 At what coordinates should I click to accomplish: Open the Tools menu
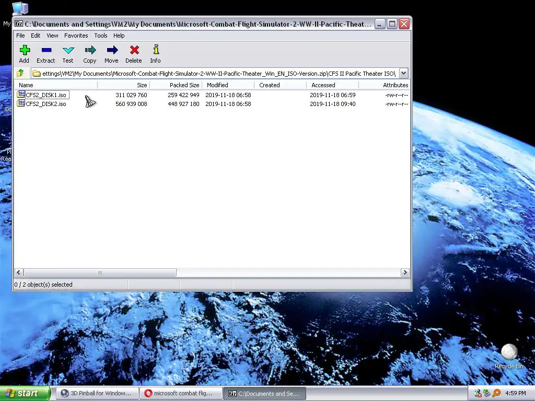pyautogui.click(x=101, y=36)
